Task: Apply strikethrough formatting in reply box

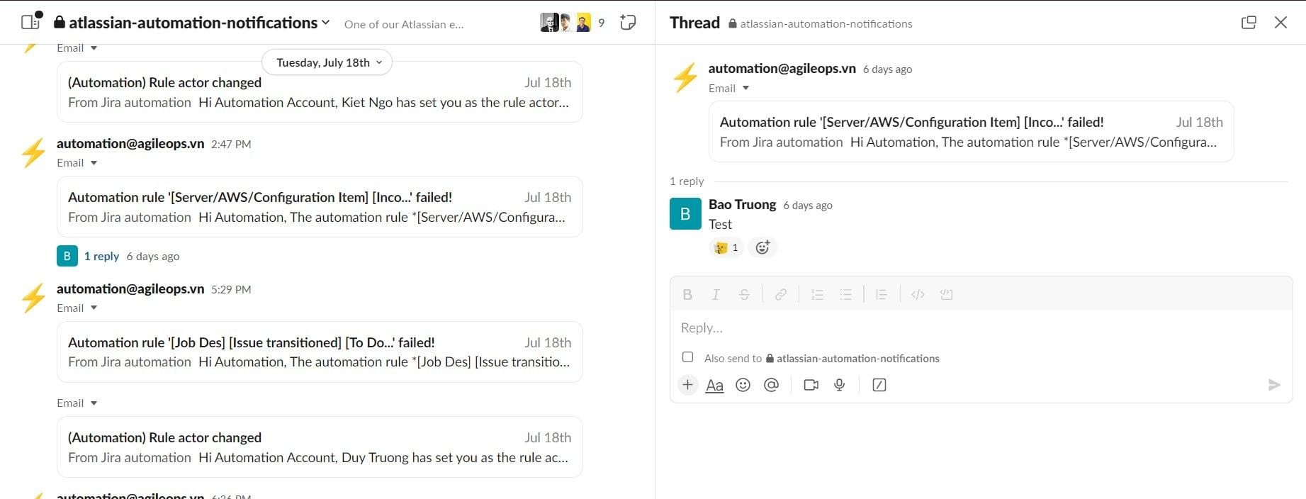Action: pyautogui.click(x=744, y=295)
